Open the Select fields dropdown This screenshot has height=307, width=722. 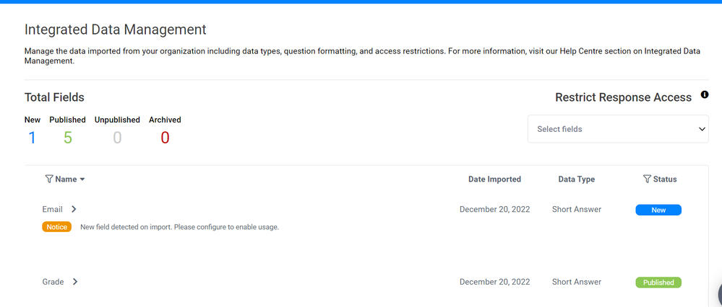click(x=611, y=129)
